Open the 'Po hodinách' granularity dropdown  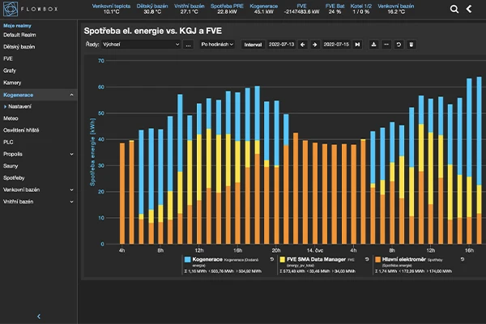point(217,45)
